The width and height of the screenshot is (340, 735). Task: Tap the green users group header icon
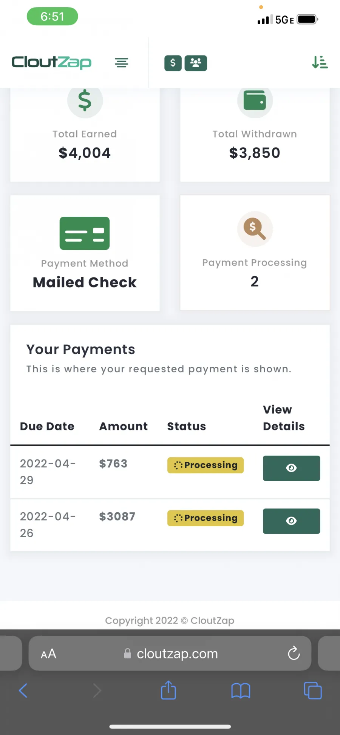(x=196, y=63)
